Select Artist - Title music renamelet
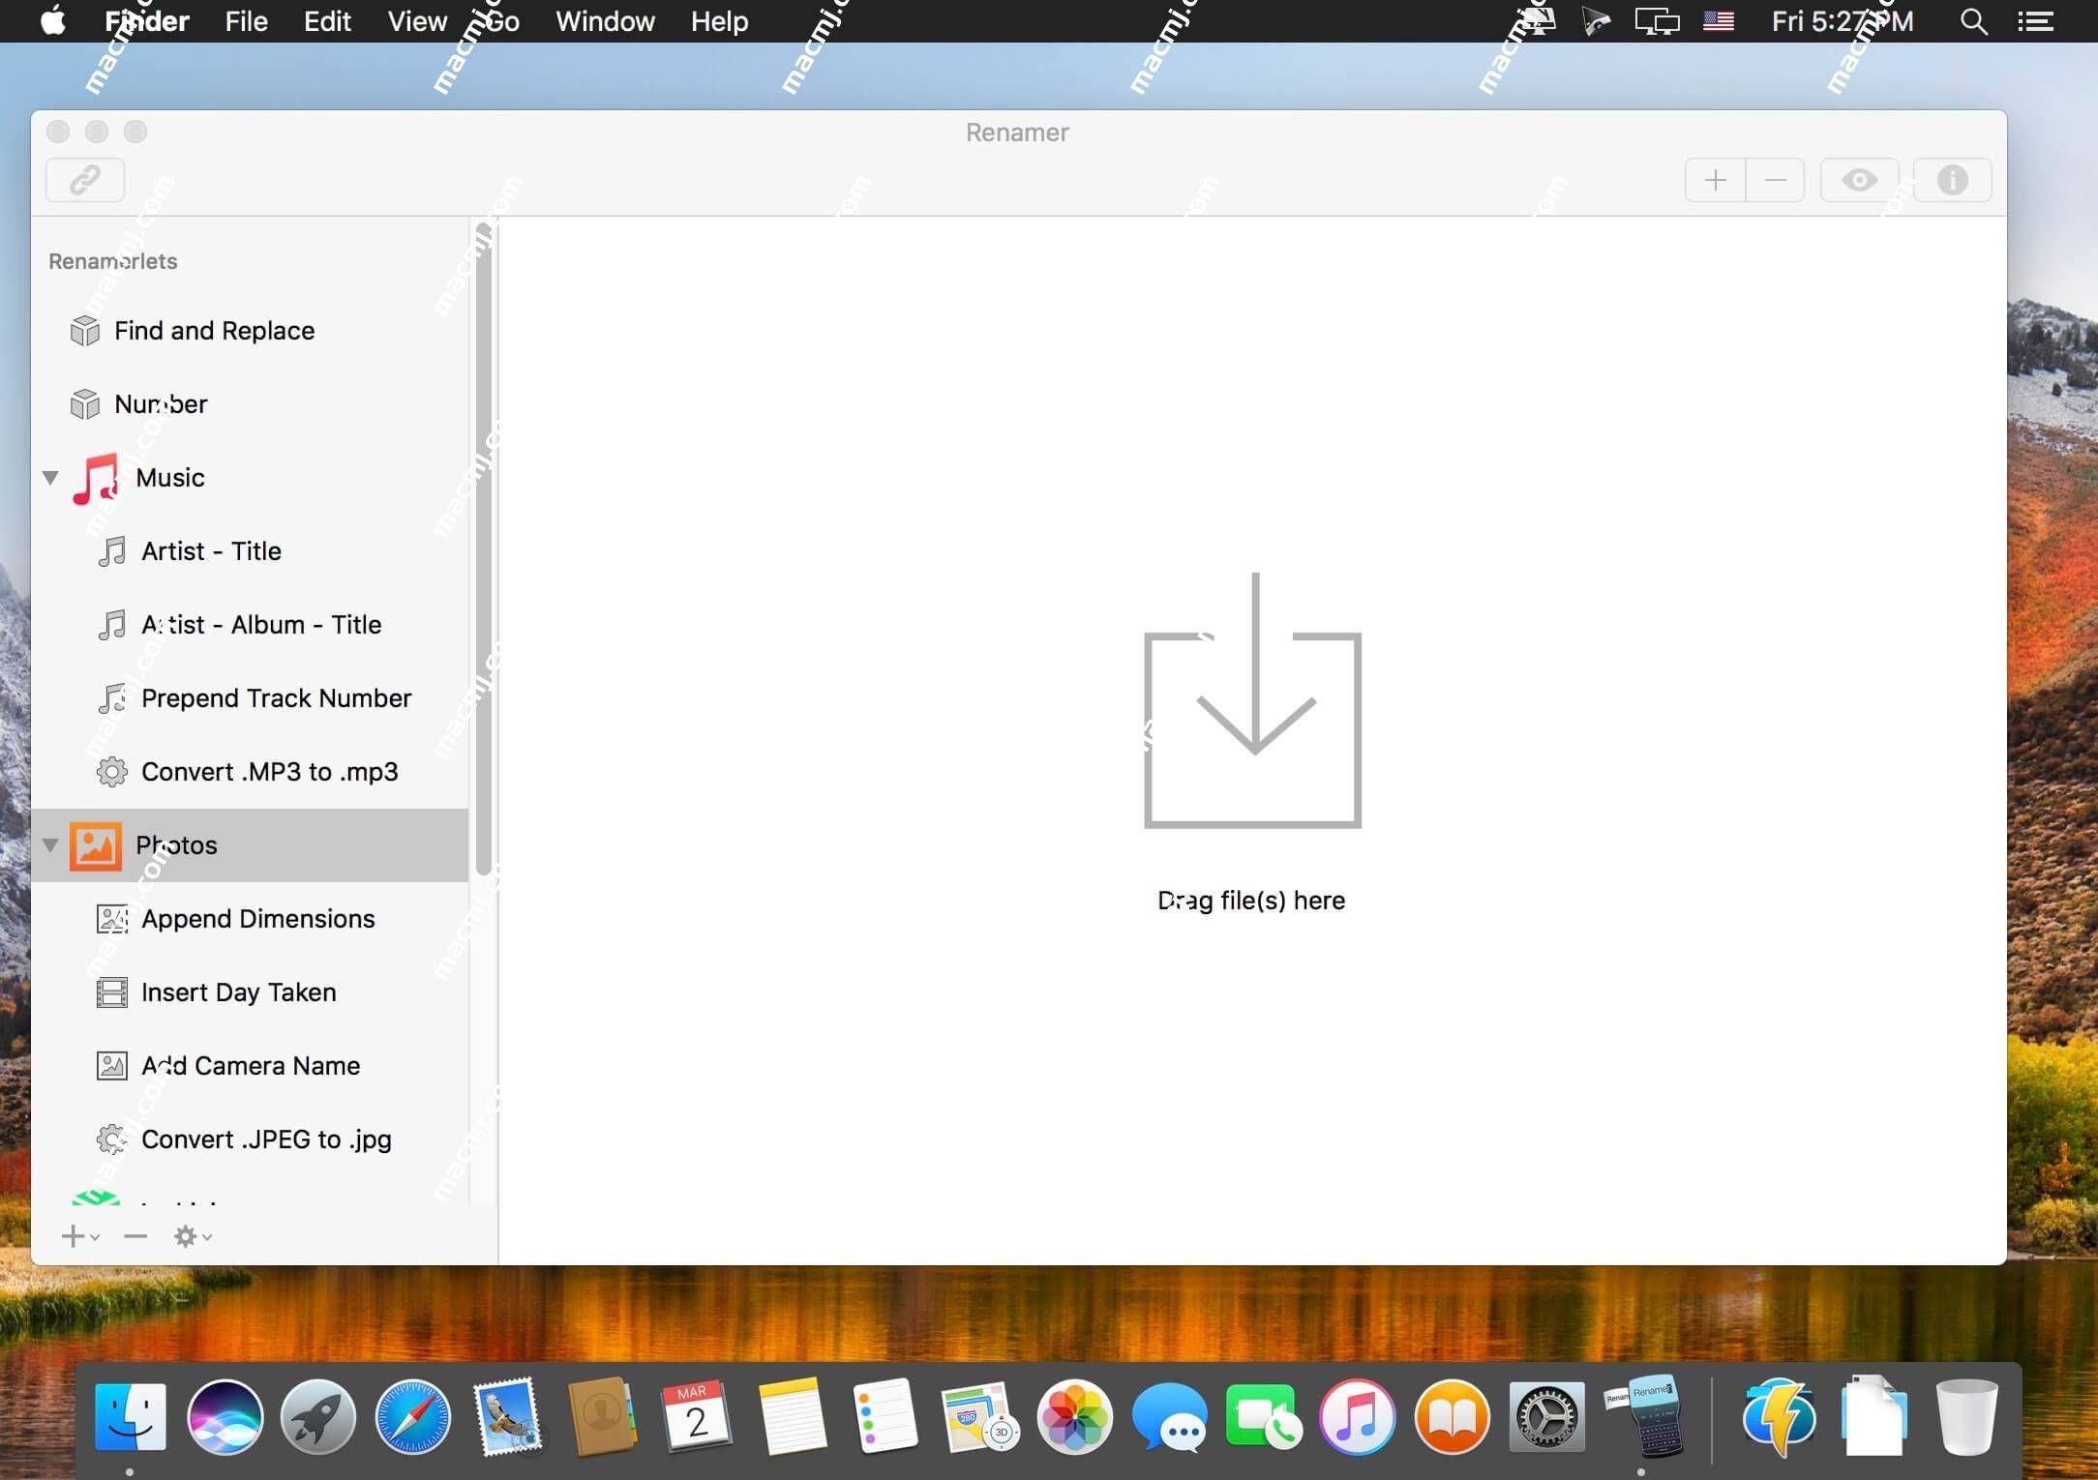2098x1480 pixels. click(x=211, y=551)
